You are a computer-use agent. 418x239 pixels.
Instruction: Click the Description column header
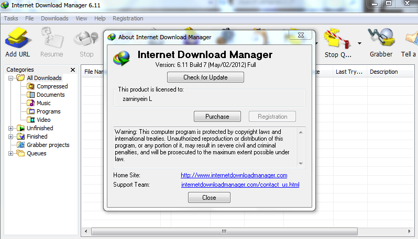point(391,72)
